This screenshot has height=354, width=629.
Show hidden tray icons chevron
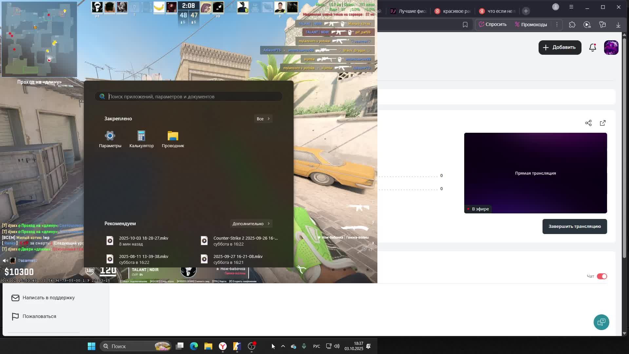click(x=283, y=346)
